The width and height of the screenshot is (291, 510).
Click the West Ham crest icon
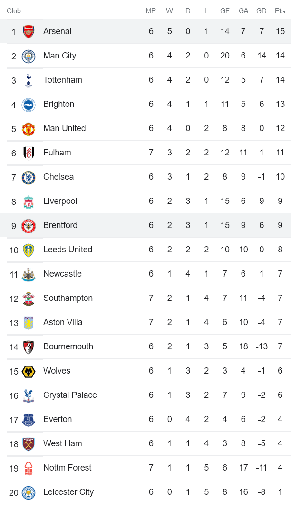(29, 443)
